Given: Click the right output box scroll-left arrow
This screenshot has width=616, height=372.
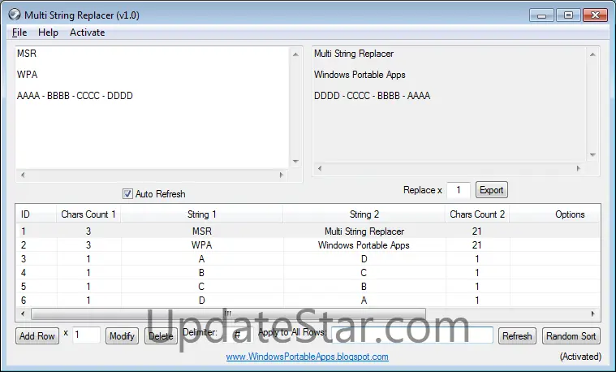Looking at the screenshot, I should (320, 168).
